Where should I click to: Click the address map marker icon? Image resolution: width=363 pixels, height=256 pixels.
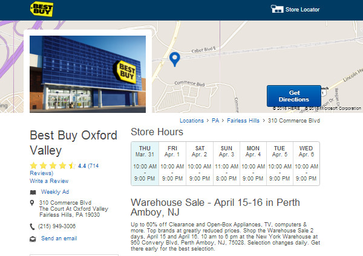(x=33, y=203)
